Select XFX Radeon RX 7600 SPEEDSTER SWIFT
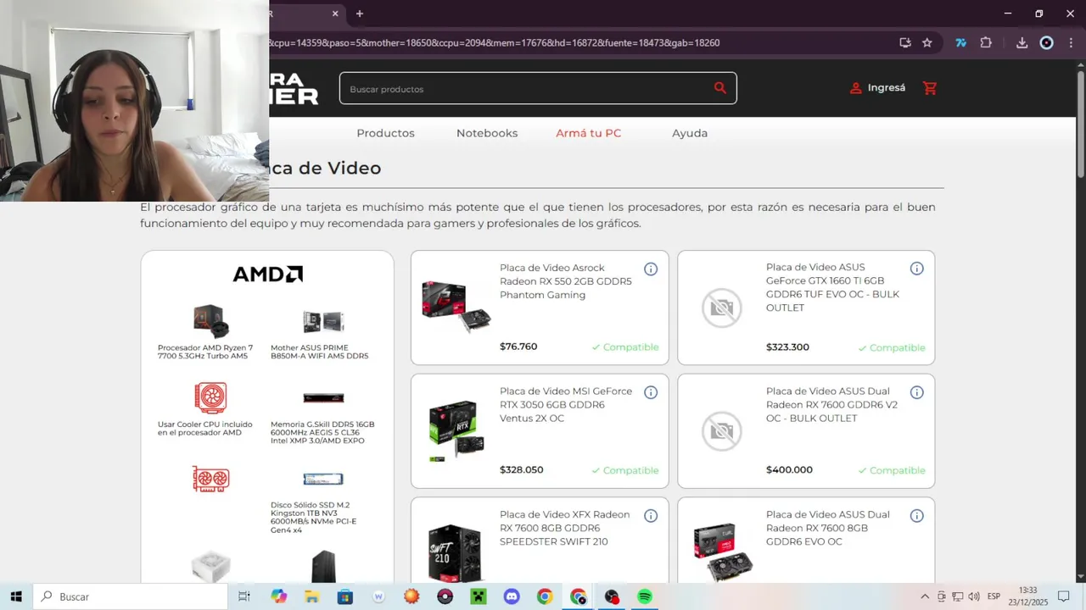Image resolution: width=1086 pixels, height=610 pixels. pyautogui.click(x=540, y=540)
